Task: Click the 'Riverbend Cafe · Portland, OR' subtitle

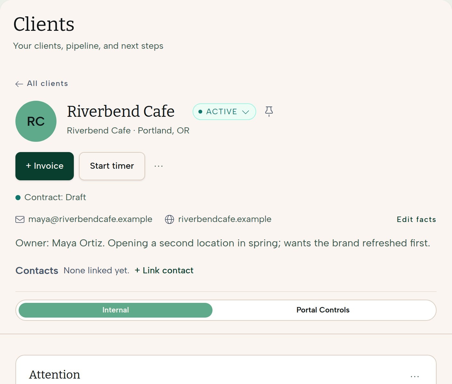Action: click(x=128, y=131)
